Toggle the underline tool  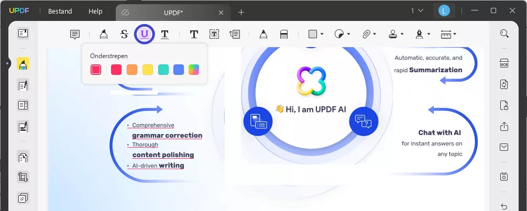[145, 34]
